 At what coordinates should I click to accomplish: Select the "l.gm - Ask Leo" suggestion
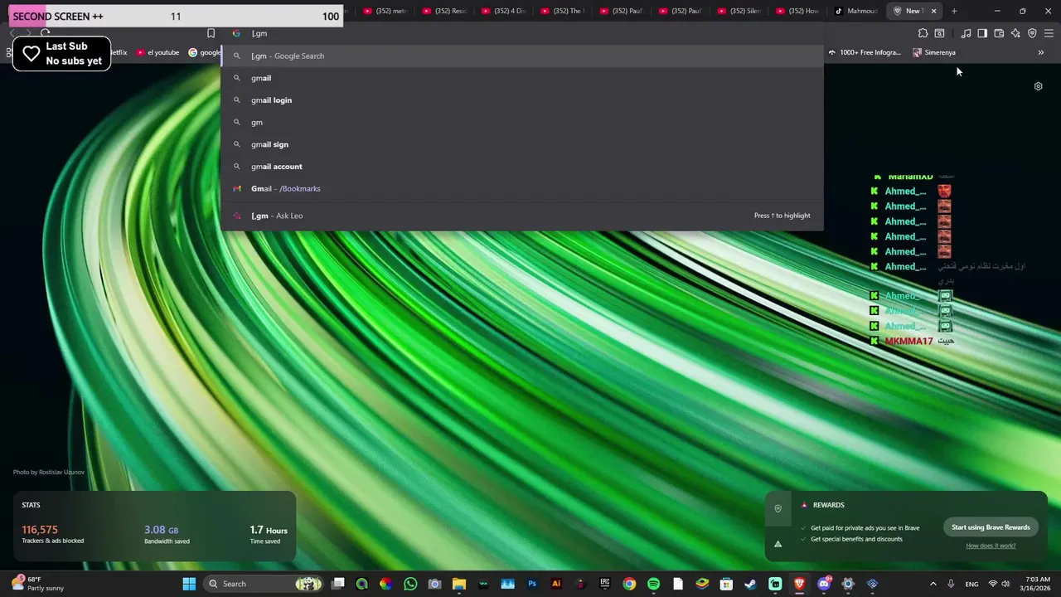pos(522,216)
